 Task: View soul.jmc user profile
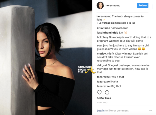[x=102, y=46]
